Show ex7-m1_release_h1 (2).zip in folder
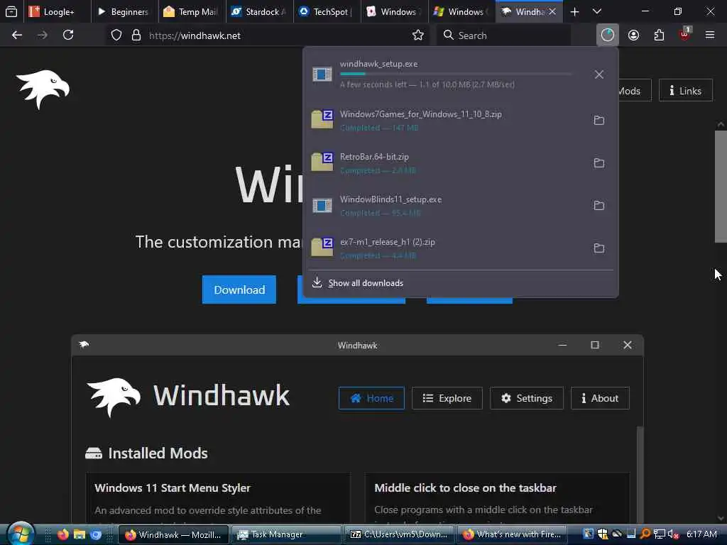Viewport: 727px width, 545px height. pos(599,248)
